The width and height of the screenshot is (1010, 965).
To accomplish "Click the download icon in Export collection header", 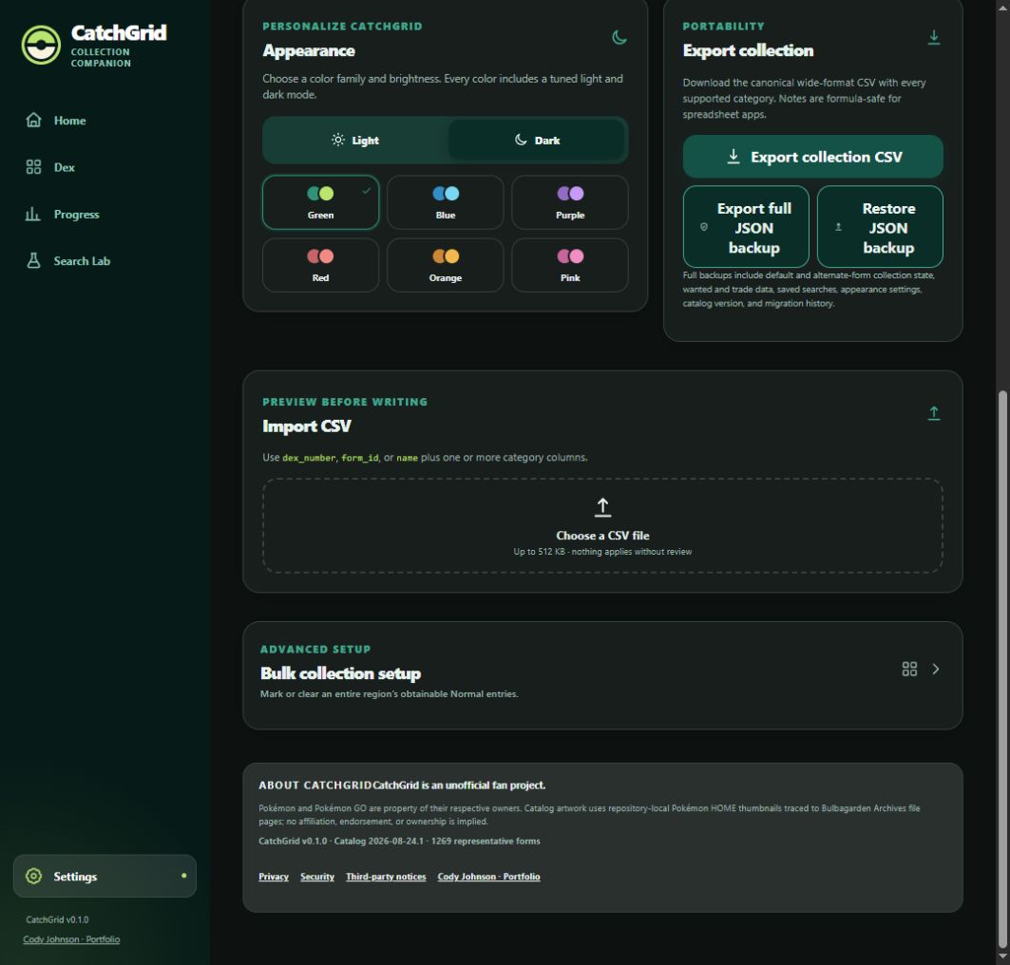I will click(x=933, y=37).
